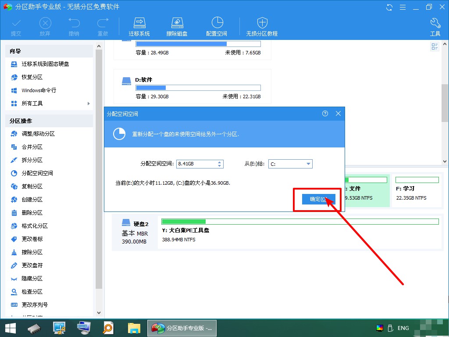449x337 pixels.
Task: Open the 工具 wrench icon
Action: click(435, 27)
